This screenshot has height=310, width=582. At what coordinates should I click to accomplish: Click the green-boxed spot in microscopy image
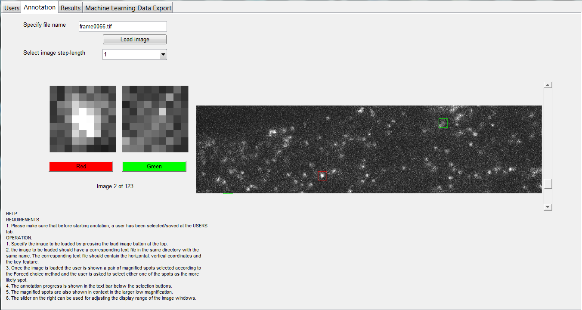coord(443,123)
